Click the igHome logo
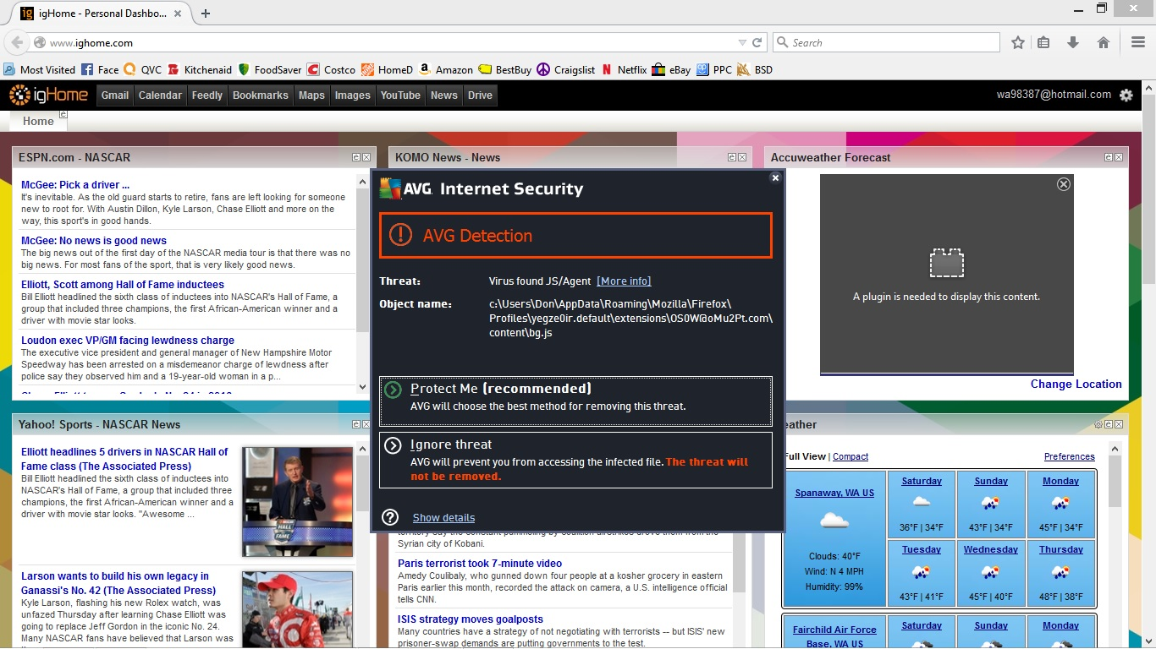Screen dimensions: 1156x649 pyautogui.click(x=49, y=95)
